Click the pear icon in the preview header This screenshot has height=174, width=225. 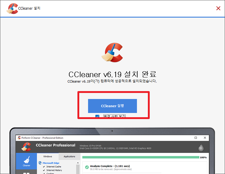201,147
